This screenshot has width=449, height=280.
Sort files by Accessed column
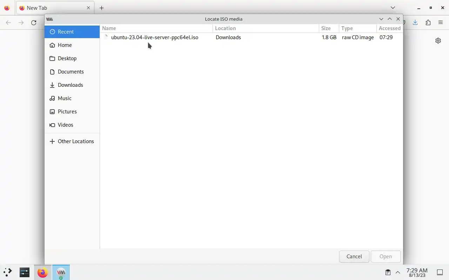[x=389, y=28]
